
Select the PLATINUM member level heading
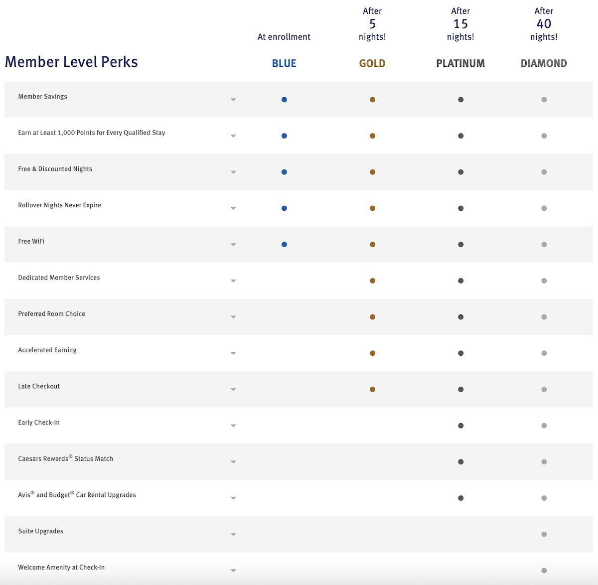[x=460, y=63]
